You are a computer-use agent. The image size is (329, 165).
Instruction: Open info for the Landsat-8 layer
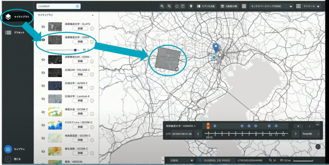tap(92, 101)
